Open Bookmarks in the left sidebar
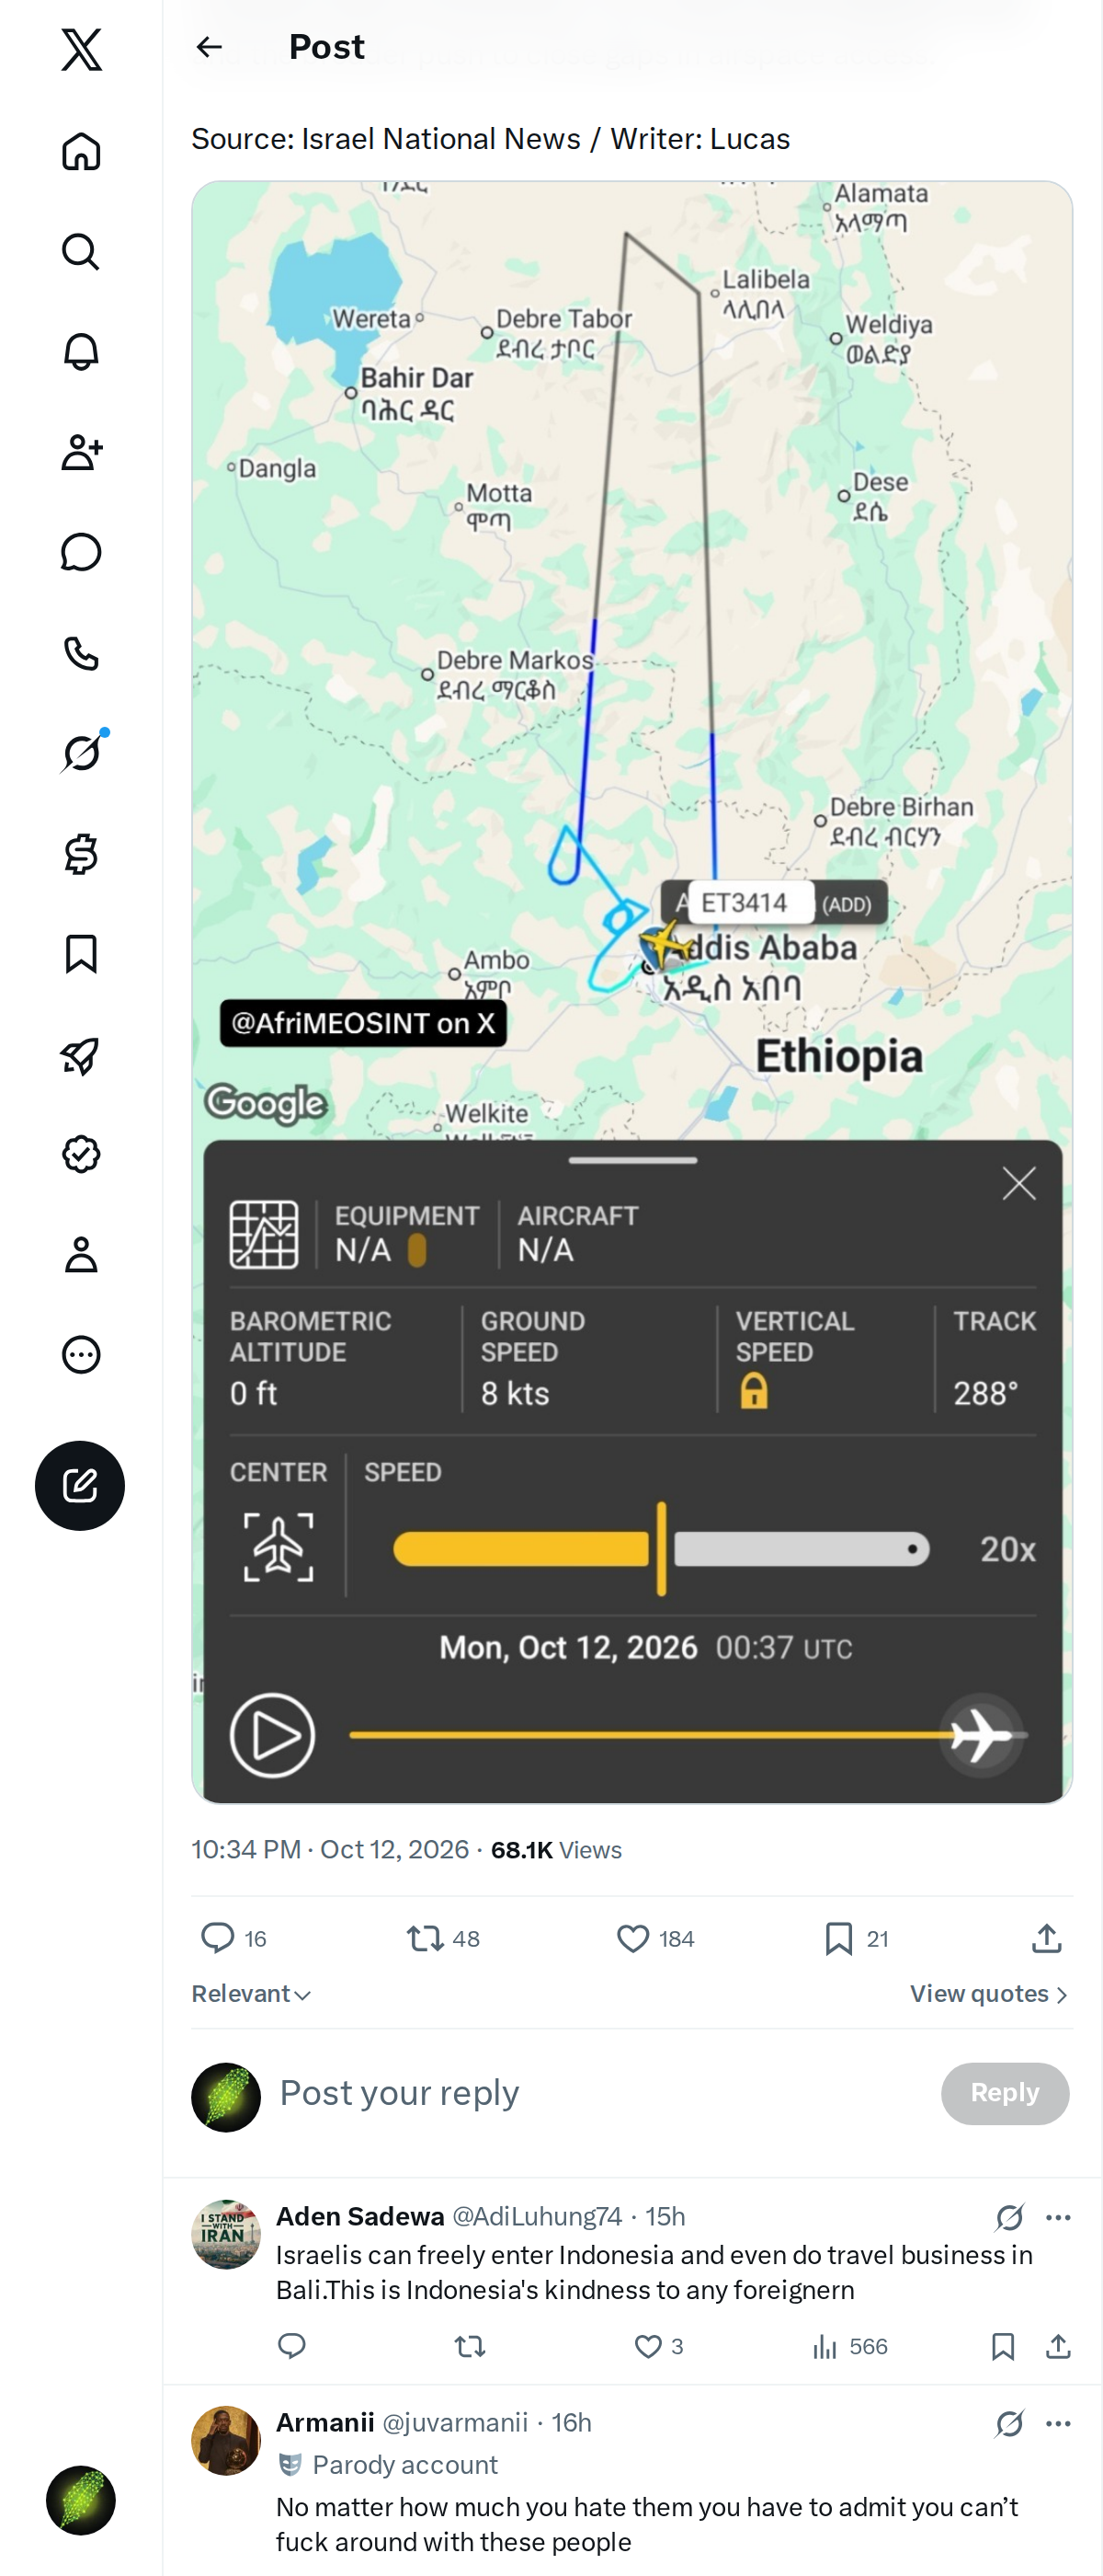Image resolution: width=1103 pixels, height=2576 pixels. coord(81,954)
